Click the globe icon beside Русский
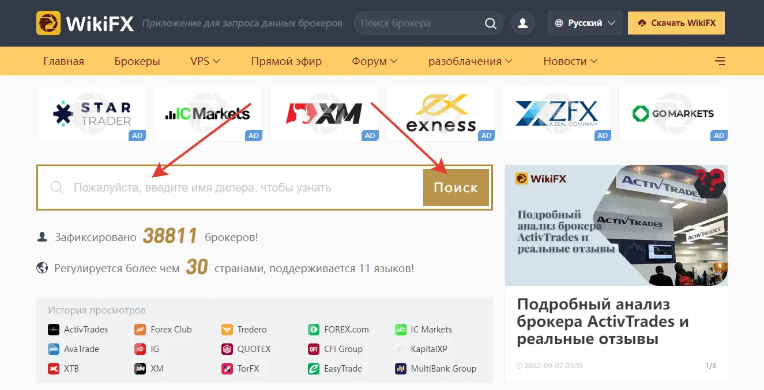 [x=558, y=24]
